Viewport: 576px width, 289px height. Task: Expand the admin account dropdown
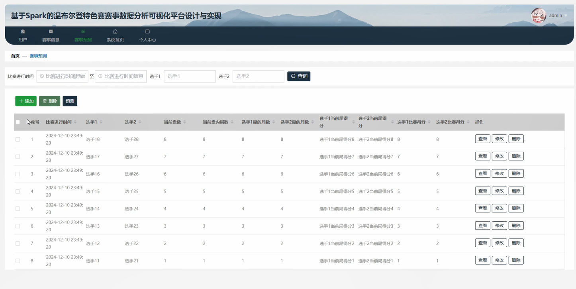click(x=558, y=16)
